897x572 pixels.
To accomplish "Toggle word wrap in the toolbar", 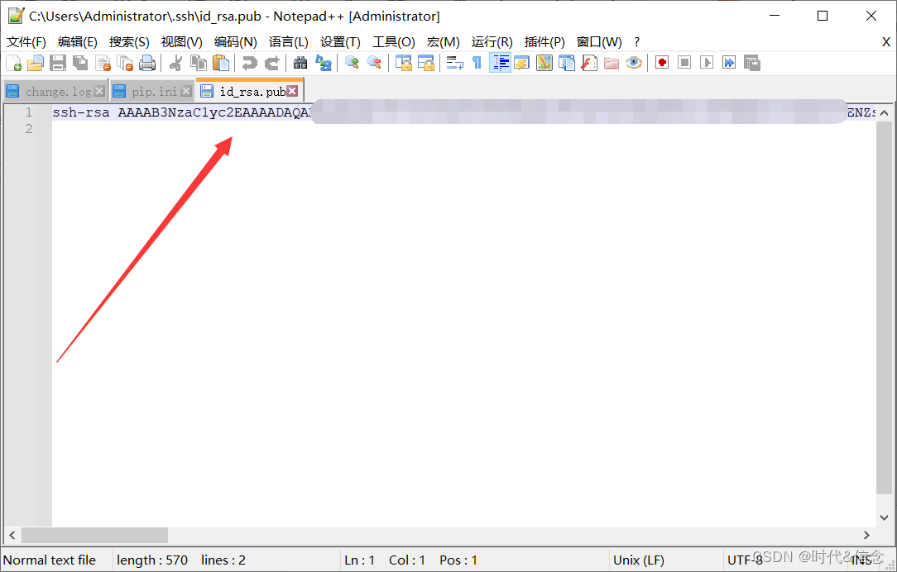I will 454,63.
